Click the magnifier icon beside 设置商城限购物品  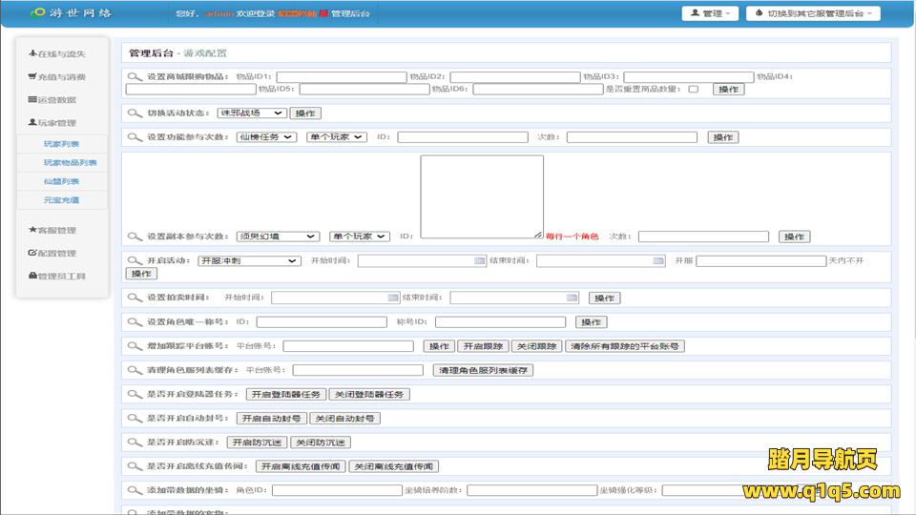pos(134,77)
